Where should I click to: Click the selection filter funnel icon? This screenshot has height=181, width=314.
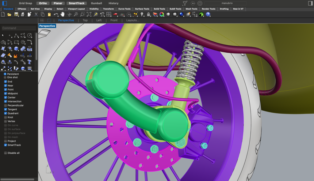point(185,3)
